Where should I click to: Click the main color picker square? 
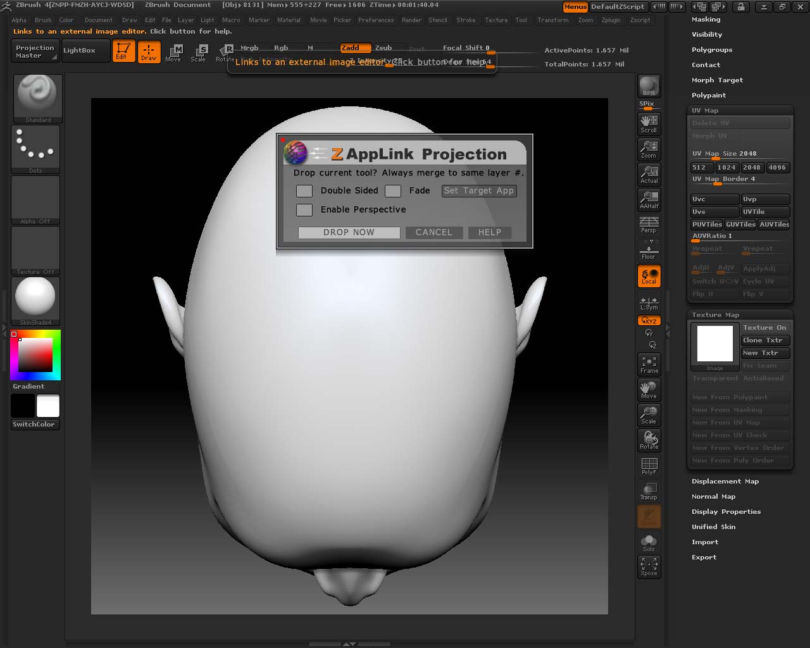click(x=35, y=355)
